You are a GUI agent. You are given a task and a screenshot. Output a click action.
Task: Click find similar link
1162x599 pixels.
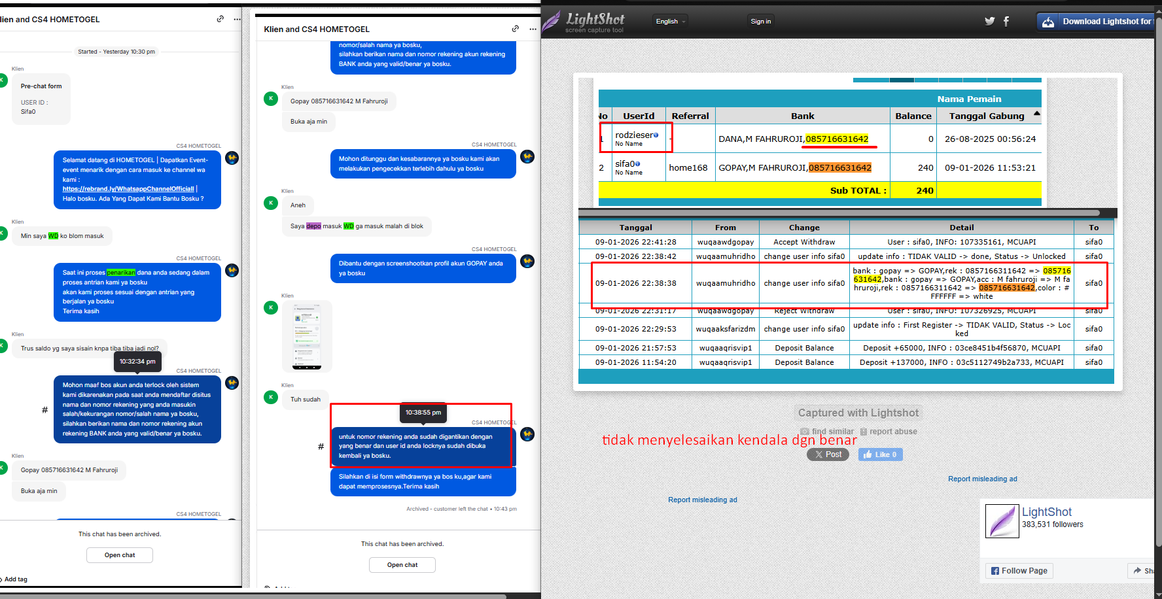827,432
